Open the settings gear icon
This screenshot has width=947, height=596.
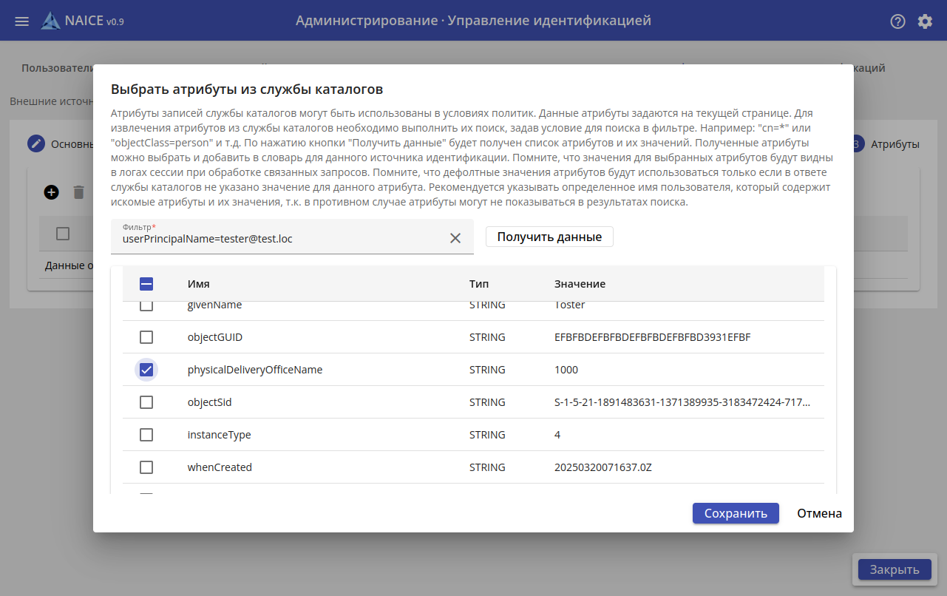click(925, 21)
